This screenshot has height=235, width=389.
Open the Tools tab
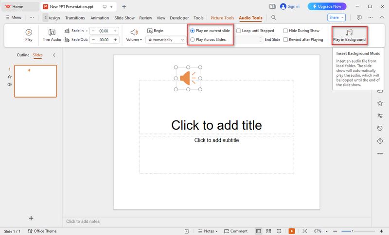(x=198, y=18)
